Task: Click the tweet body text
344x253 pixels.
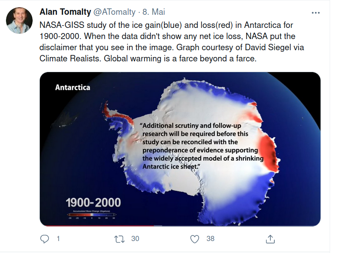Action: [x=172, y=42]
